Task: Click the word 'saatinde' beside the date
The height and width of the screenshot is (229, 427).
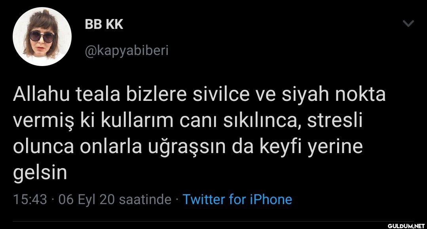Action: point(145,199)
